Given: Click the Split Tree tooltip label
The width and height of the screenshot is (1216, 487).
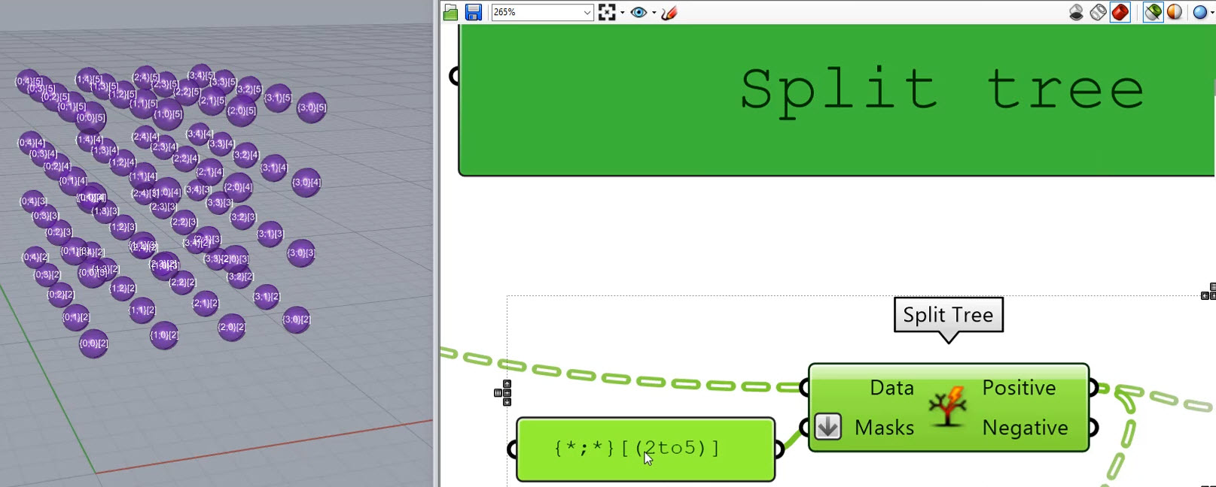Looking at the screenshot, I should [x=948, y=315].
